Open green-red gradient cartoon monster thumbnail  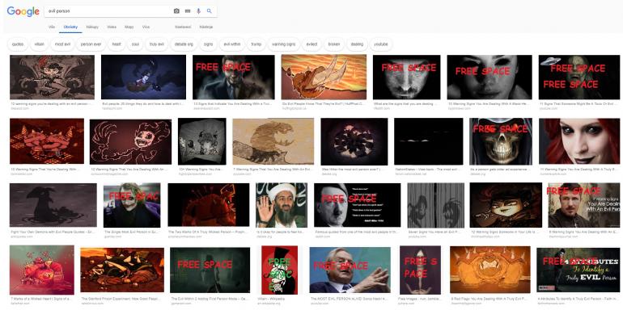click(x=42, y=270)
